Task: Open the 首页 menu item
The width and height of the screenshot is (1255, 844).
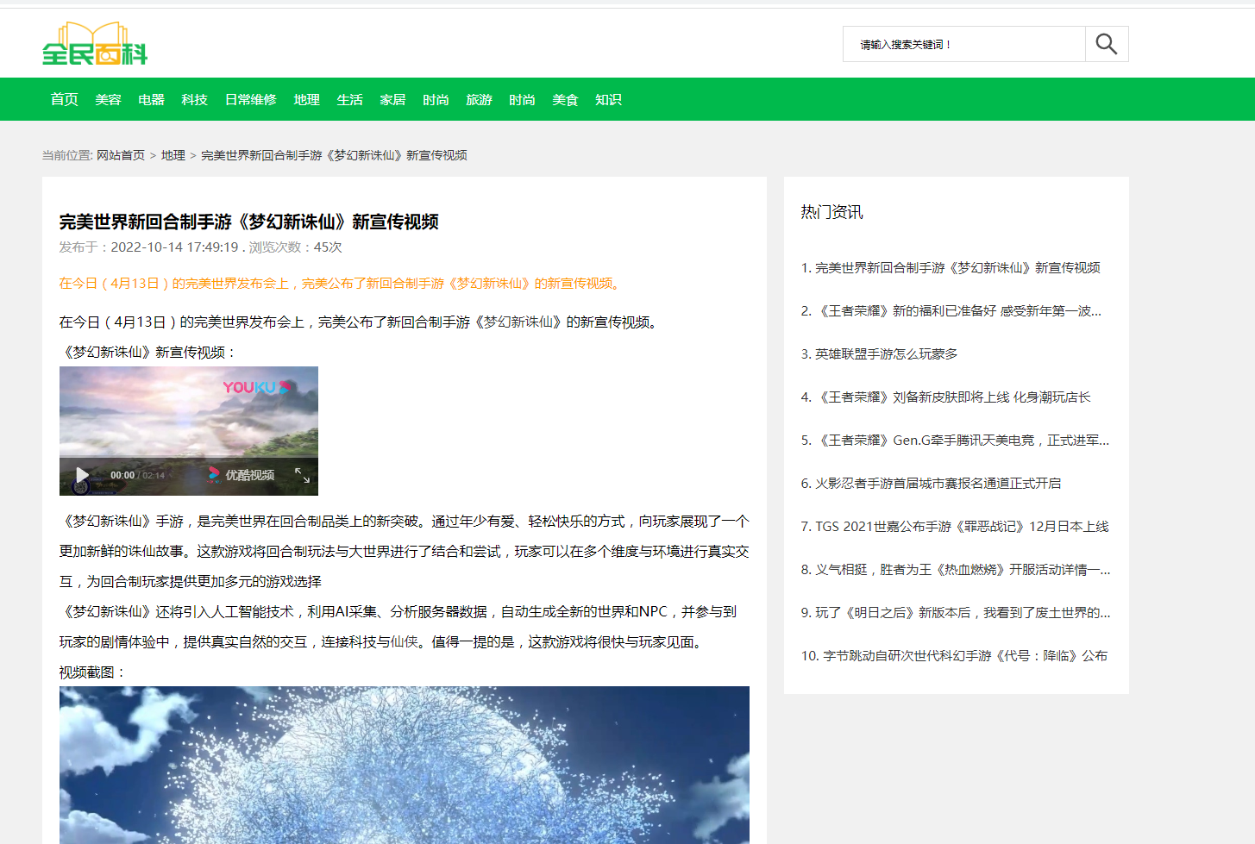Action: pos(64,99)
